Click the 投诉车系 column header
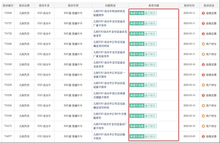The width and height of the screenshot is (220, 143). pyautogui.click(x=44, y=5)
